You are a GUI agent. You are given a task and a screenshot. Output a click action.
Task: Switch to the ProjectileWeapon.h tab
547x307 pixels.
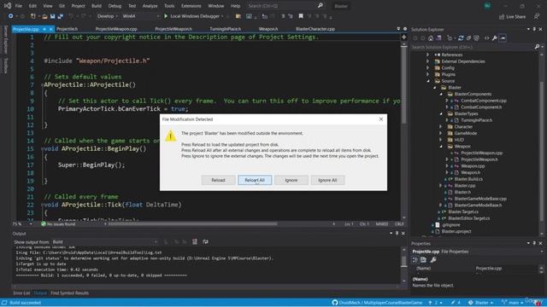[174, 29]
